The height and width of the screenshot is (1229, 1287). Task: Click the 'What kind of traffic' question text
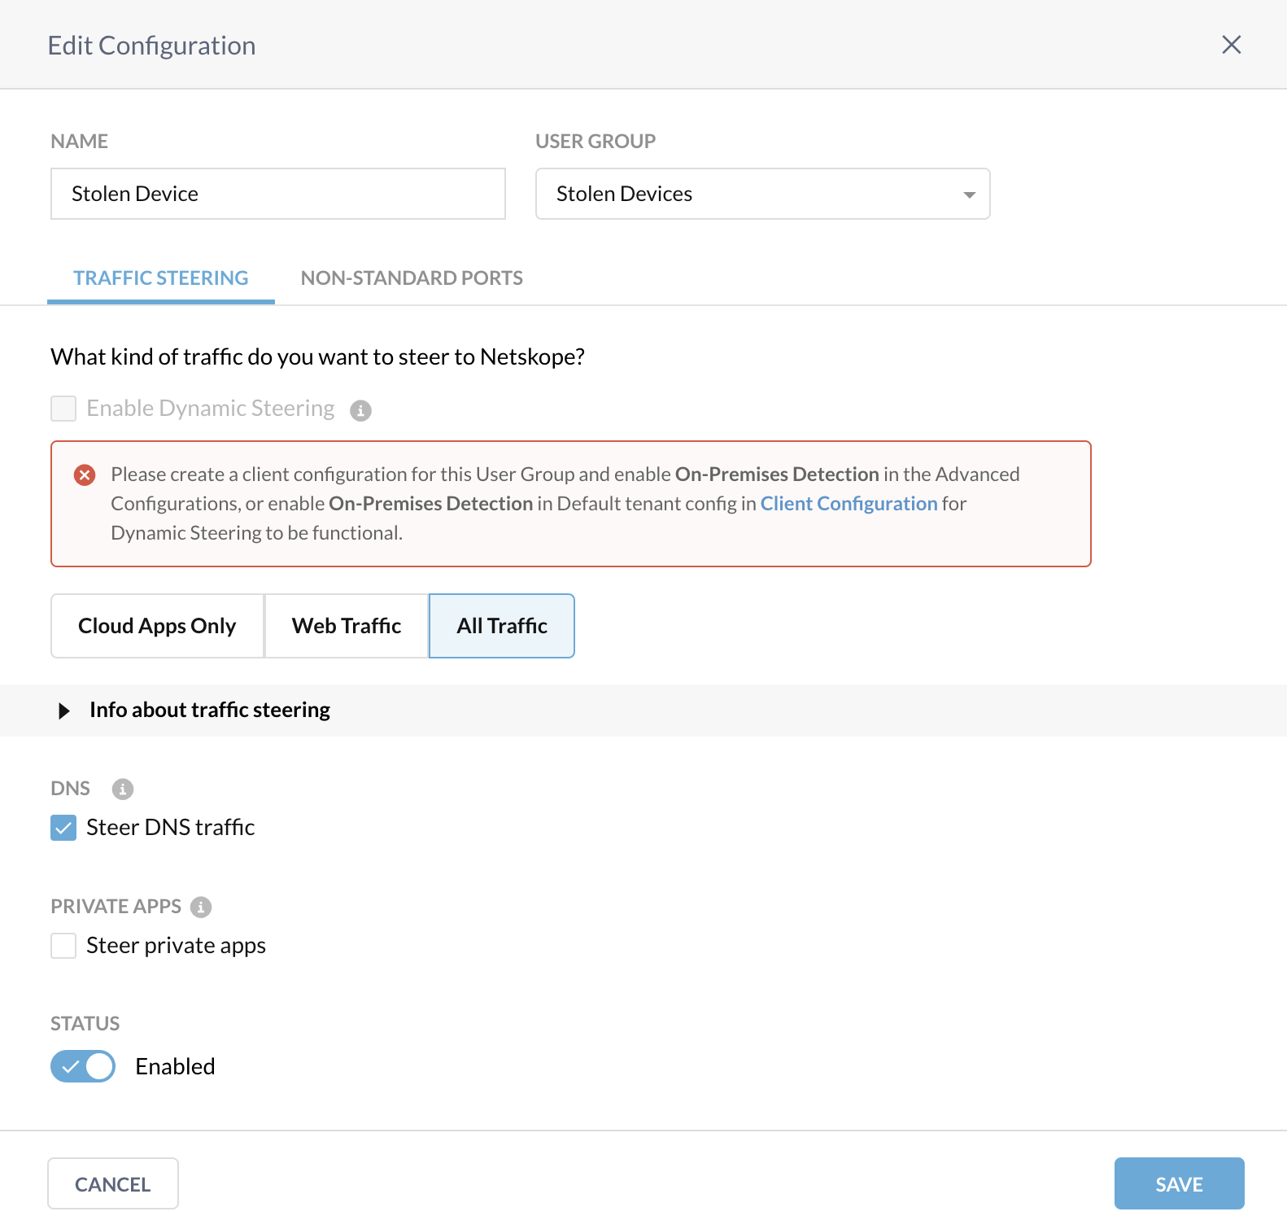pyautogui.click(x=317, y=356)
